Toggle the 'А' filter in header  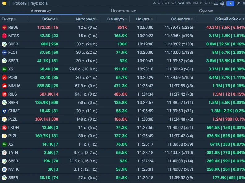point(154,3)
